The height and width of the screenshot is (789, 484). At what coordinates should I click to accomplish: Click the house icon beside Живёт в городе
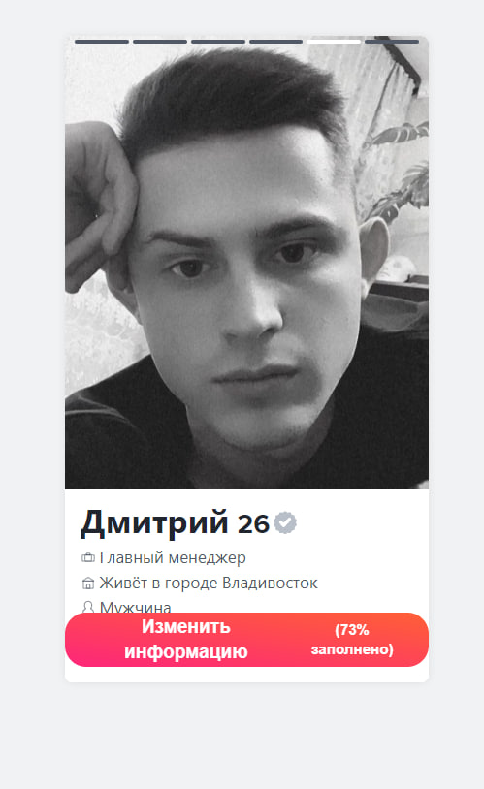[x=88, y=584]
